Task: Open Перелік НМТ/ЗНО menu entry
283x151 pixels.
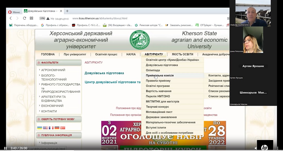Action: tap(173, 96)
